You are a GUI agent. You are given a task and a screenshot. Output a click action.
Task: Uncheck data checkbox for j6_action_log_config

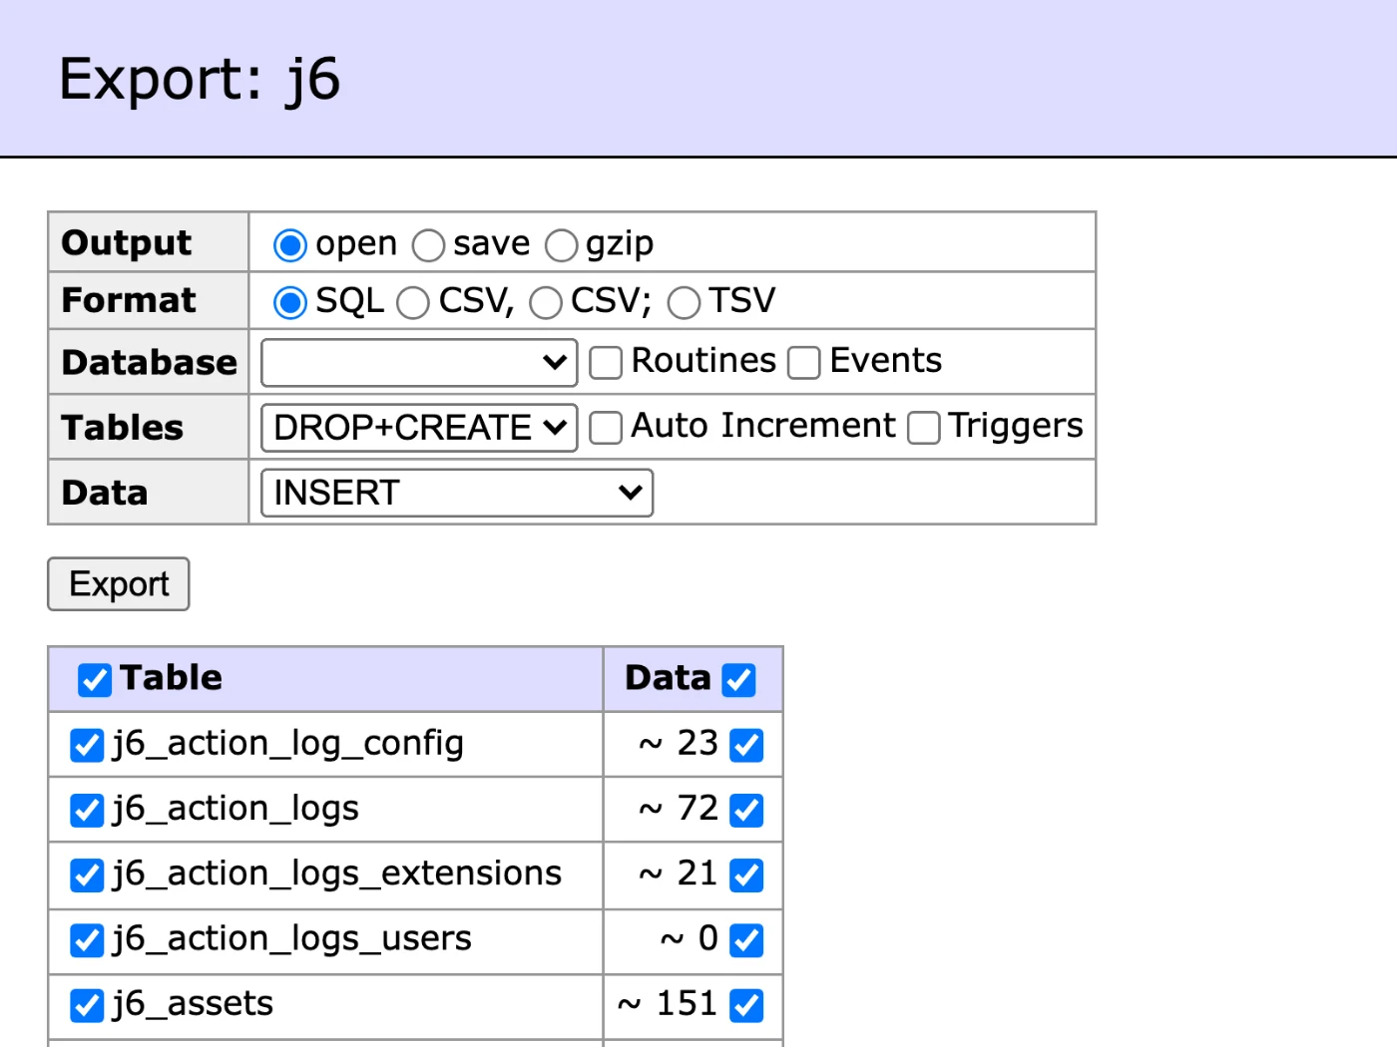pos(746,745)
